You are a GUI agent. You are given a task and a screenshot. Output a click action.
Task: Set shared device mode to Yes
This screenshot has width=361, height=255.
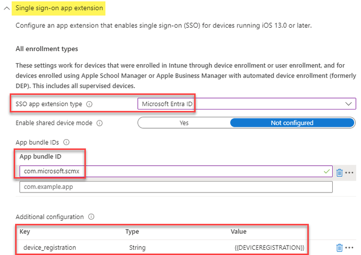[x=184, y=123]
